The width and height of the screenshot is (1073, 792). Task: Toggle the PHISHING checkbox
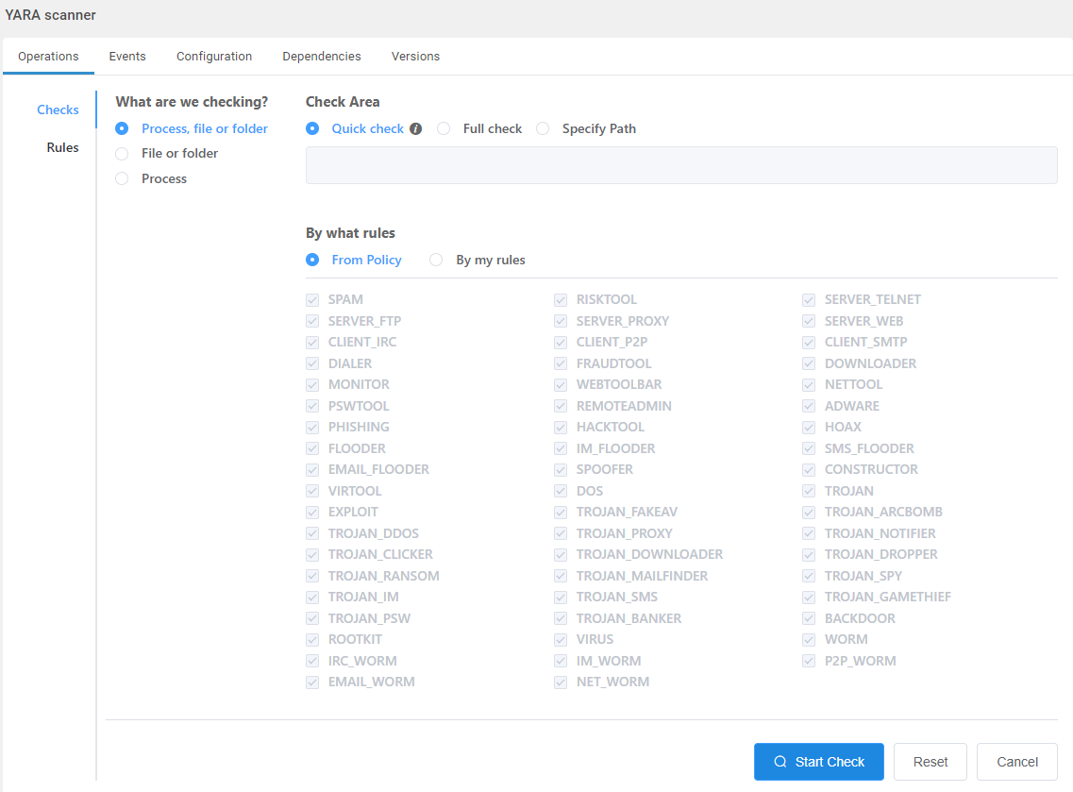312,427
